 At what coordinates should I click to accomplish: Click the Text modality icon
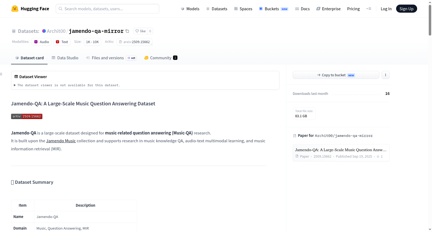[x=58, y=42]
